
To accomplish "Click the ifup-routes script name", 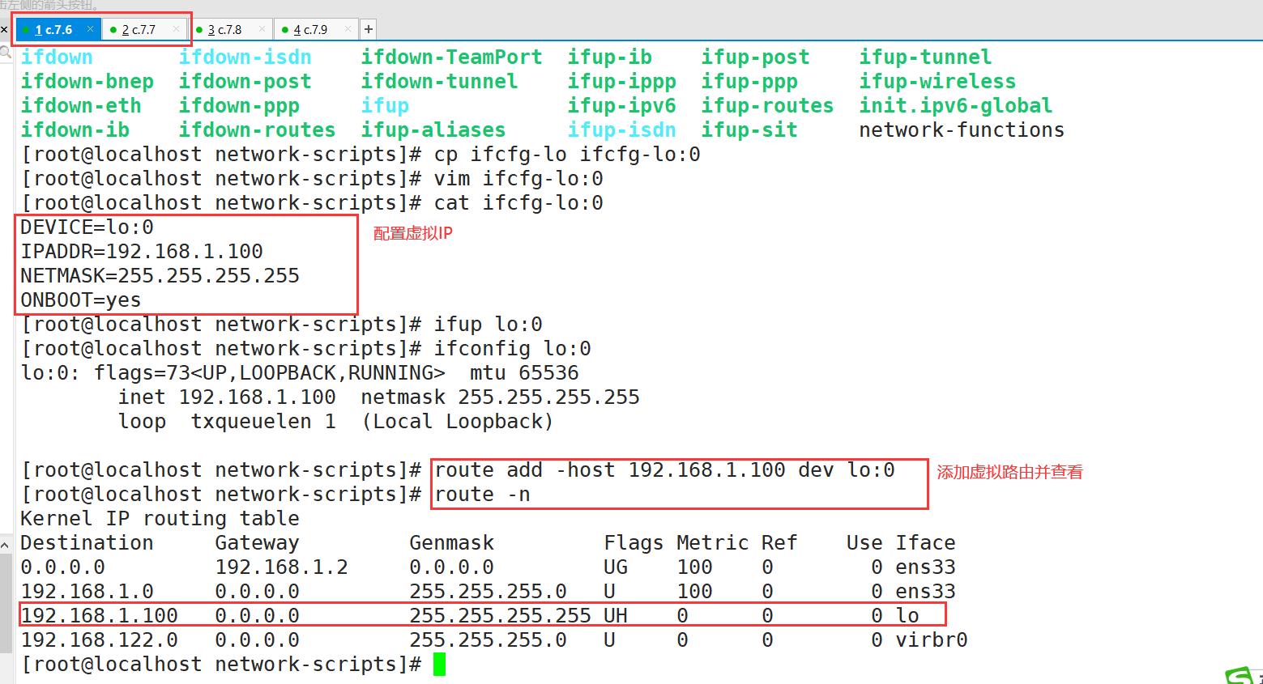I will (767, 106).
